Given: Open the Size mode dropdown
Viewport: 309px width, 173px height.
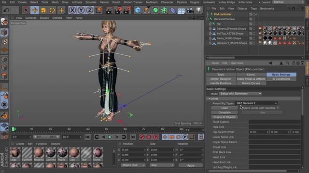Looking at the screenshot, I should coord(162,165).
